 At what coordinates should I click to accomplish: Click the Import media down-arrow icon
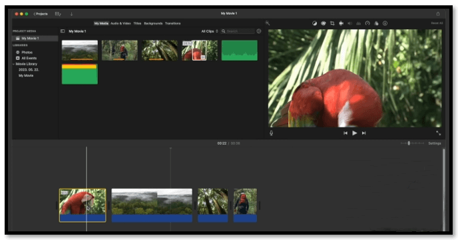(71, 14)
